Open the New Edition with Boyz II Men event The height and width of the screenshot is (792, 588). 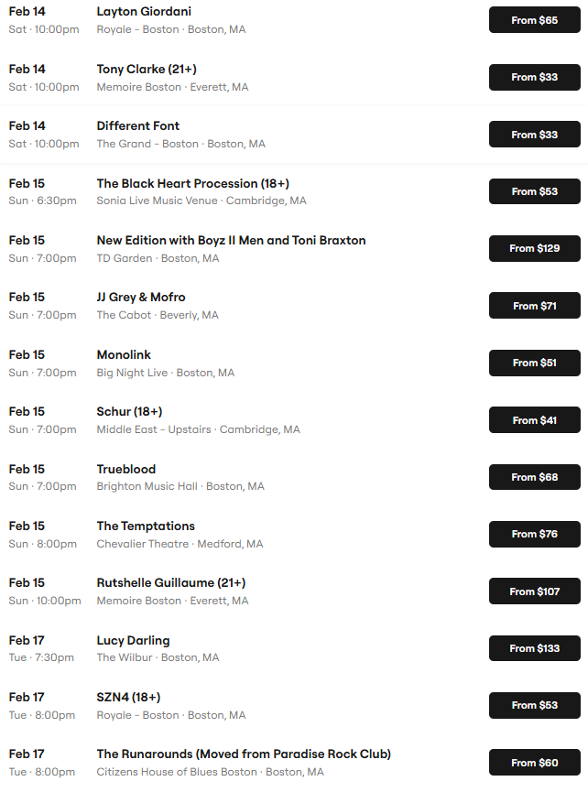point(231,241)
